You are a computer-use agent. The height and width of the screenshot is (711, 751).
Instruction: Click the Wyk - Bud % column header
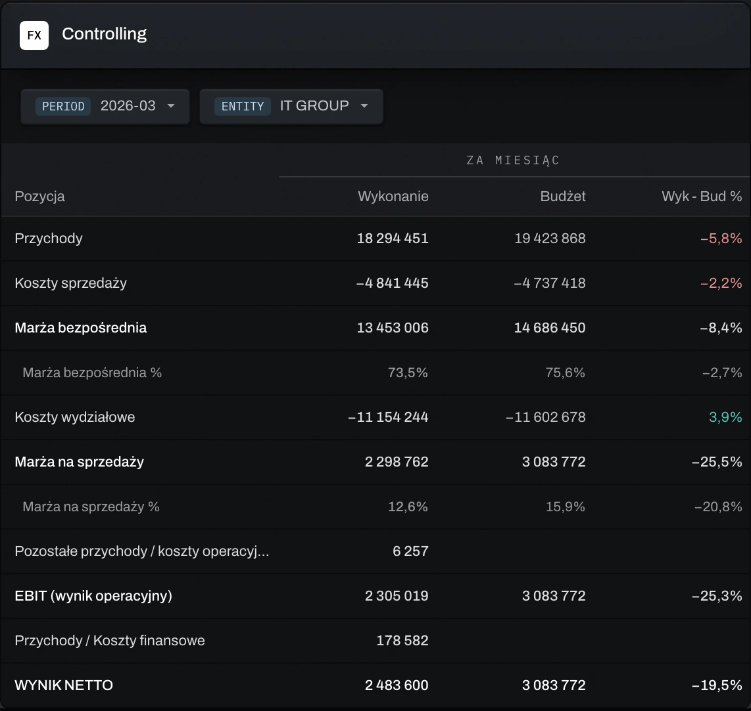pos(702,196)
